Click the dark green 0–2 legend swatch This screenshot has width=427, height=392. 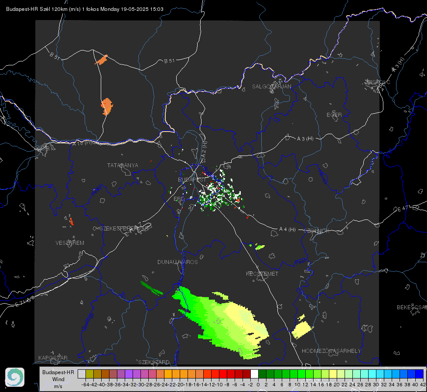tap(262, 374)
